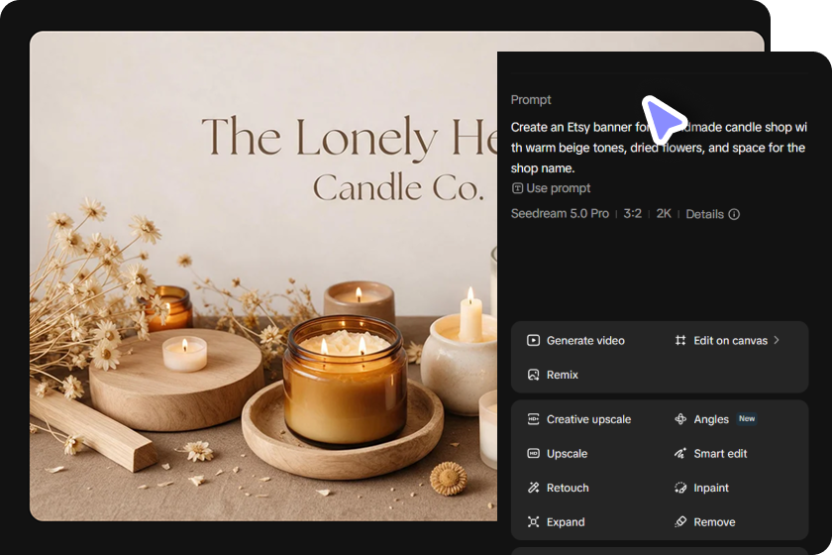Open the Angles tool label
Screen dimensions: 832x555
tap(711, 419)
